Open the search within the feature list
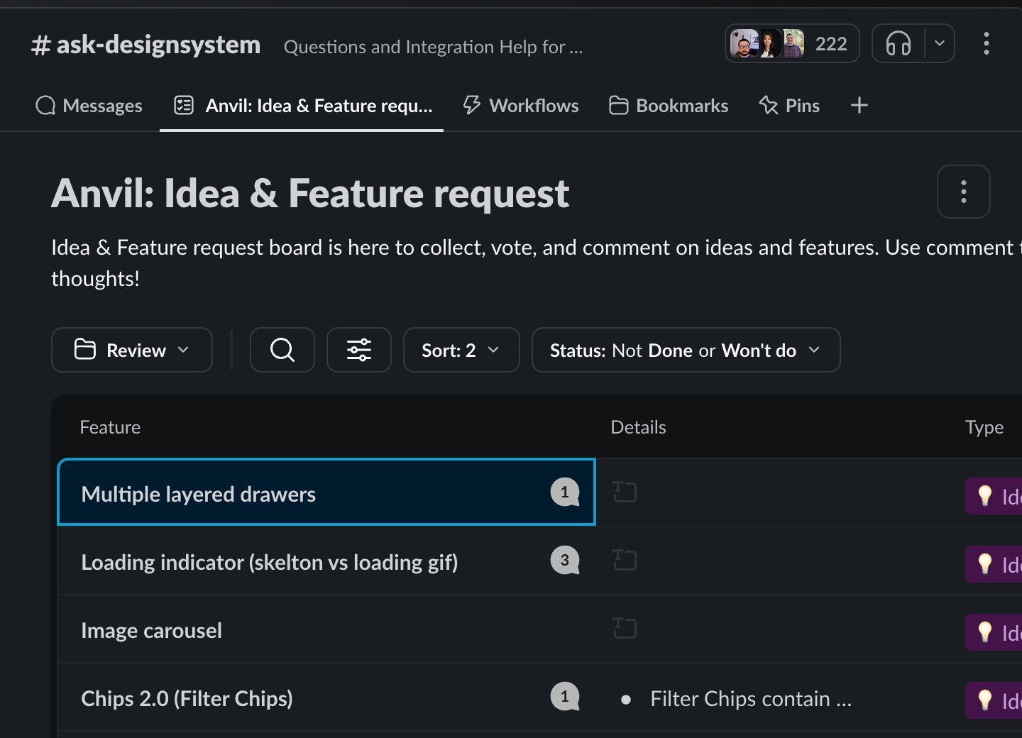Screen dimensions: 1022x738 point(282,350)
